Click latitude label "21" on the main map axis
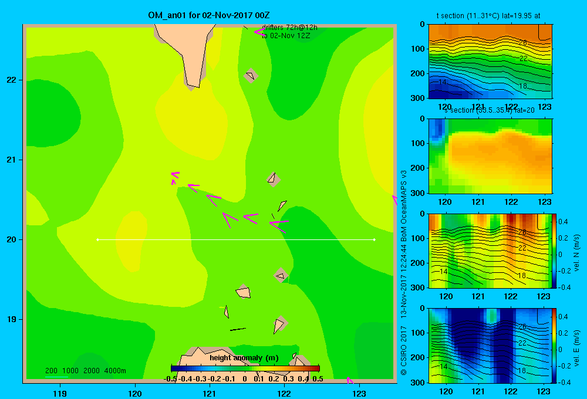The width and height of the screenshot is (587, 399). [12, 160]
